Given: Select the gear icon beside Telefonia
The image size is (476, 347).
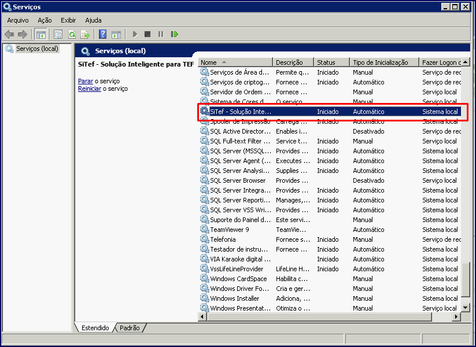Looking at the screenshot, I should 205,239.
